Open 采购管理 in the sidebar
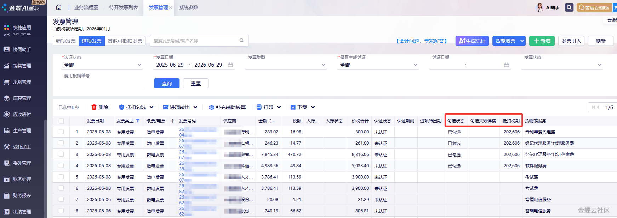The width and height of the screenshot is (617, 218). coord(22,82)
